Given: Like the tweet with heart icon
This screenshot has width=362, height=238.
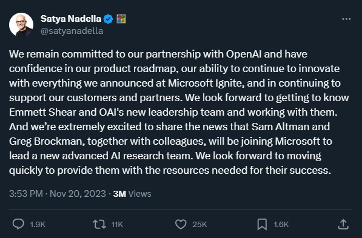Looking at the screenshot, I should tap(181, 224).
